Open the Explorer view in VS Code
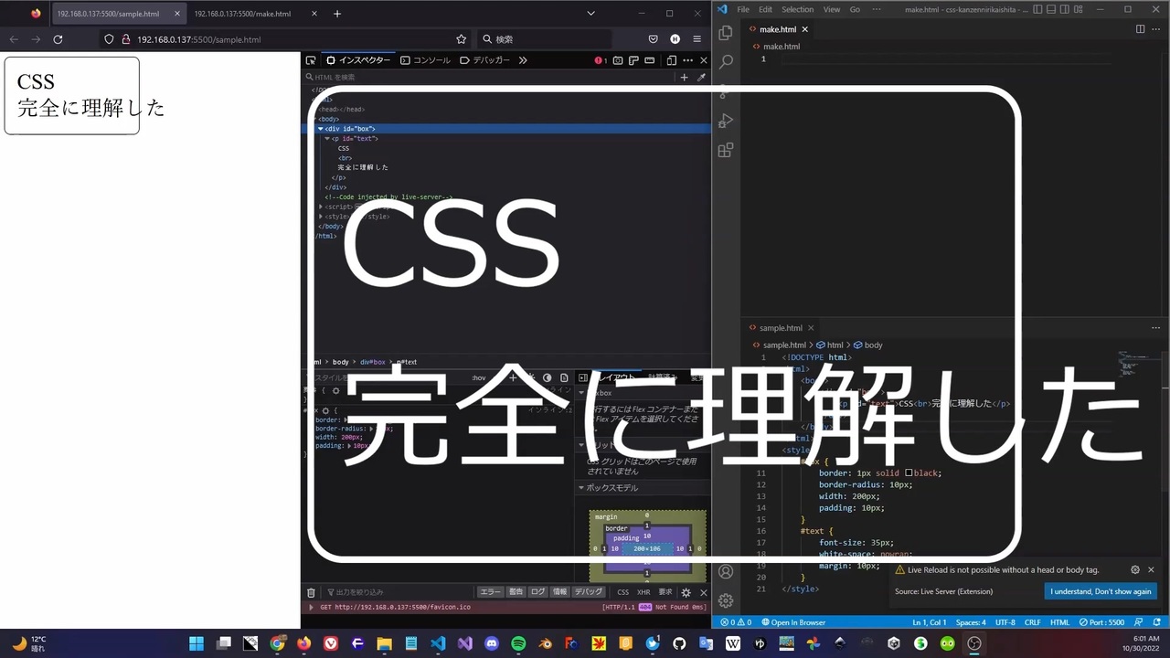Viewport: 1170px width, 658px height. pos(725,32)
